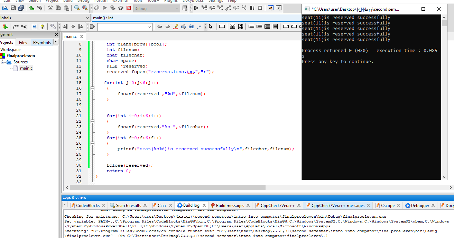Viewport: 454px width, 238px height.
Task: Click the previous search result arrow
Action: [159, 27]
